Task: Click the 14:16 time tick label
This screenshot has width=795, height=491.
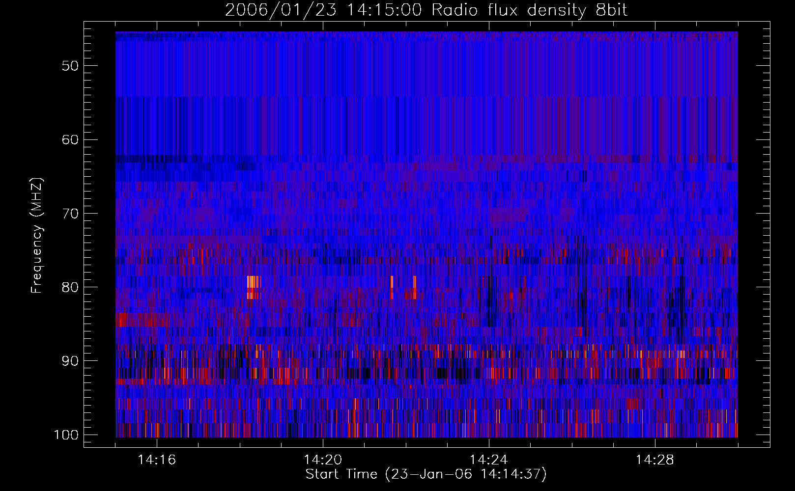Action: 157,460
